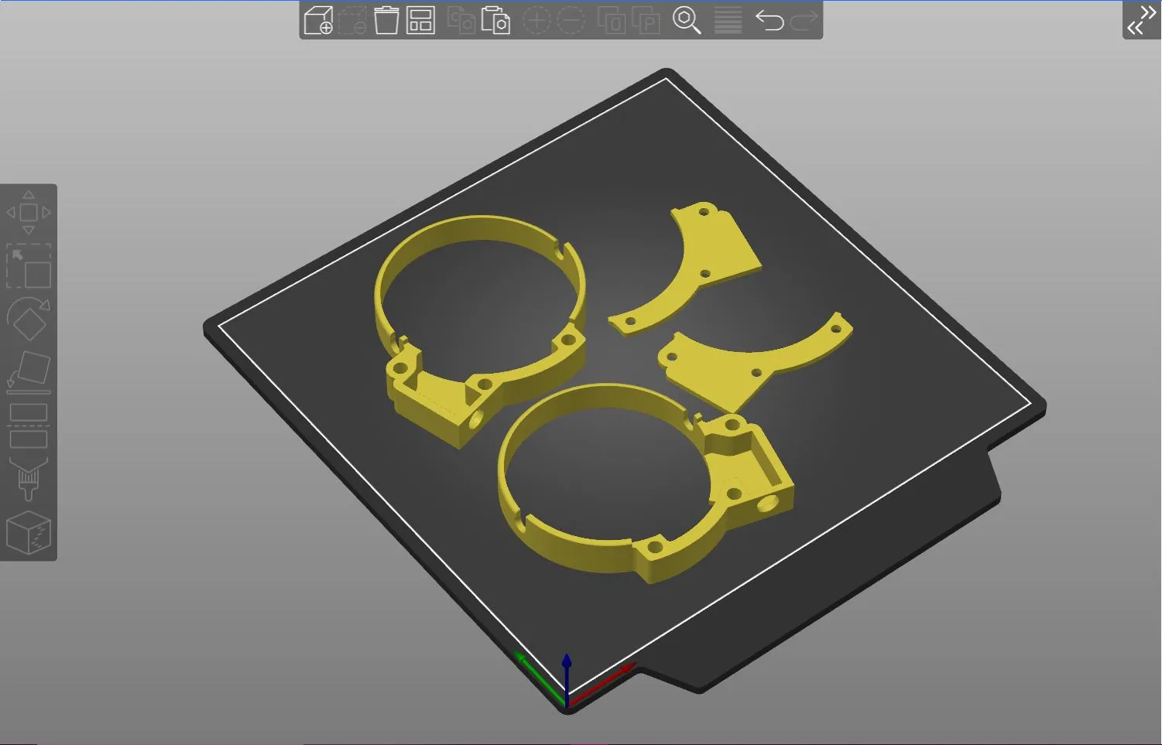The height and width of the screenshot is (745, 1162).
Task: Click the Copy icon in top toolbar
Action: pos(461,19)
